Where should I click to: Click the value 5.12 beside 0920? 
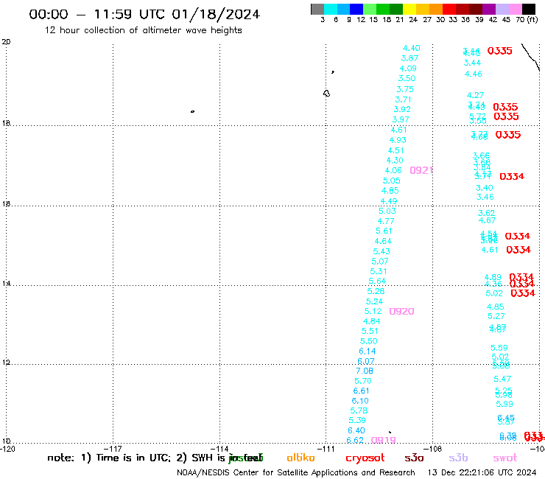tap(373, 311)
